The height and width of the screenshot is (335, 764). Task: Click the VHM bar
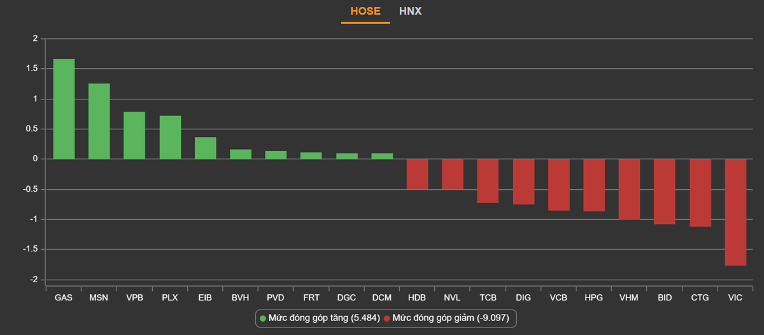point(629,189)
